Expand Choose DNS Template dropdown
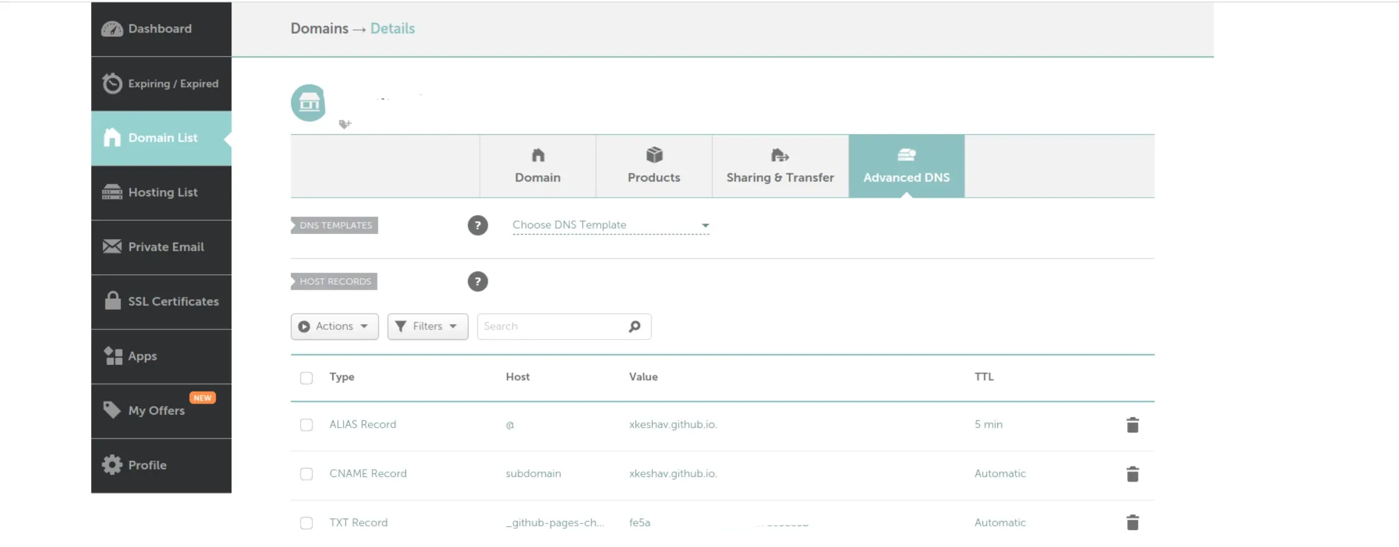The image size is (1399, 547). pyautogui.click(x=611, y=225)
